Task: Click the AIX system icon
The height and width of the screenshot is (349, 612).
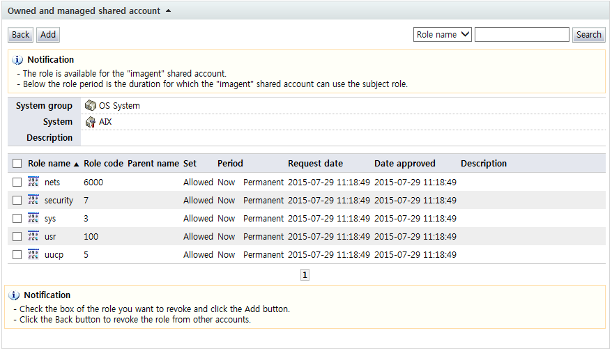Action: point(91,122)
